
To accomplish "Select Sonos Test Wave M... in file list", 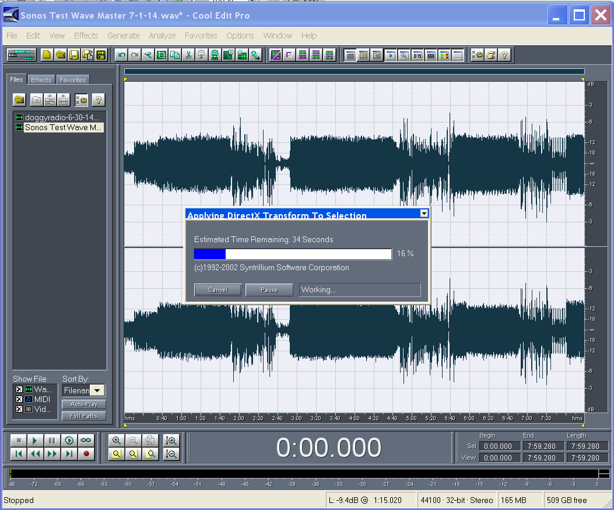I will coord(63,127).
